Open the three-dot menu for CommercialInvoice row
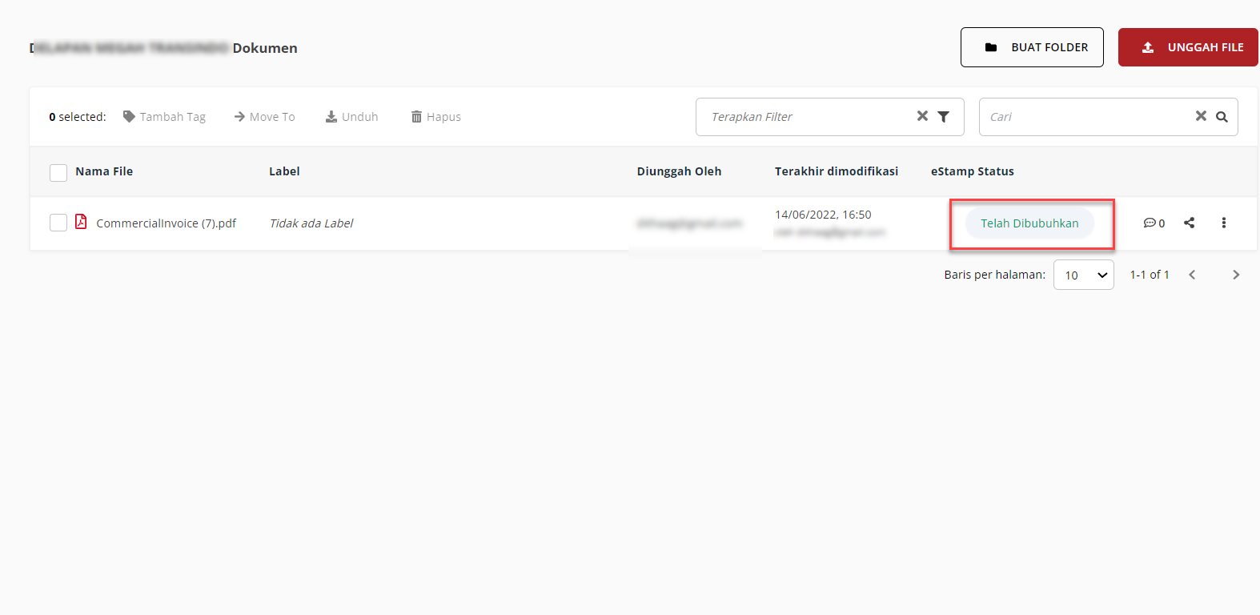This screenshot has height=615, width=1260. pyautogui.click(x=1223, y=223)
